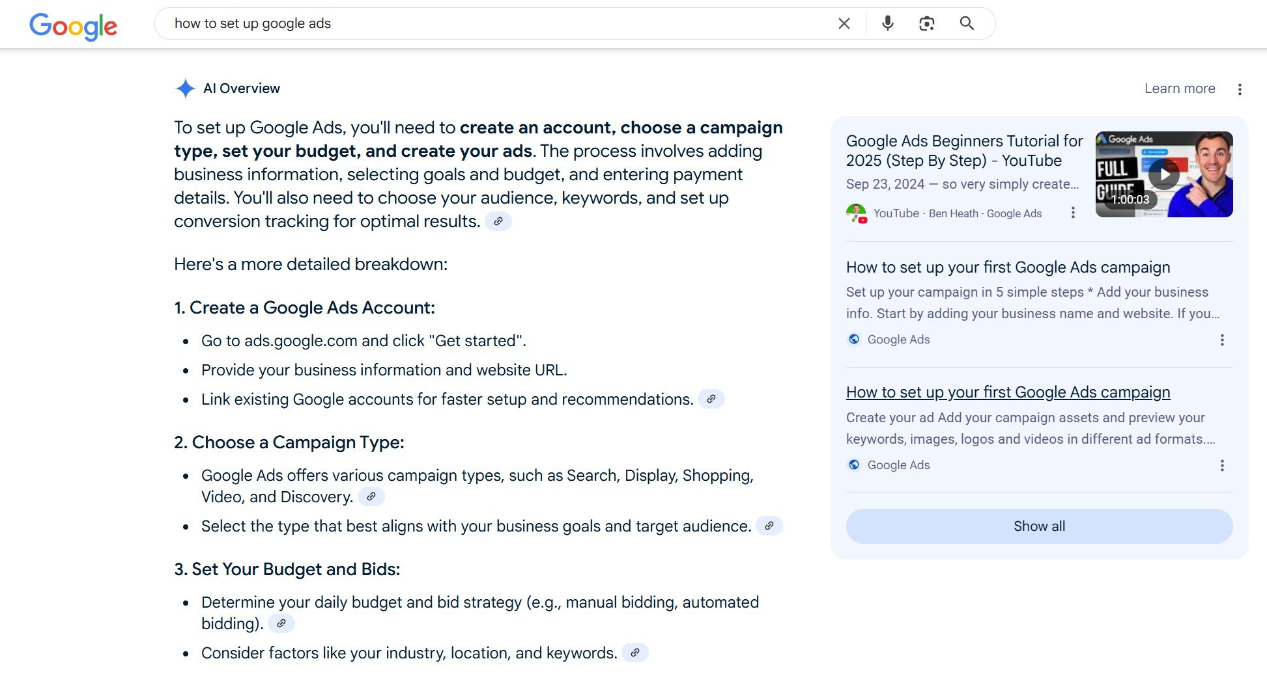Viewport: 1267px width, 674px height.
Task: Click inside the search input field
Action: tap(456, 23)
